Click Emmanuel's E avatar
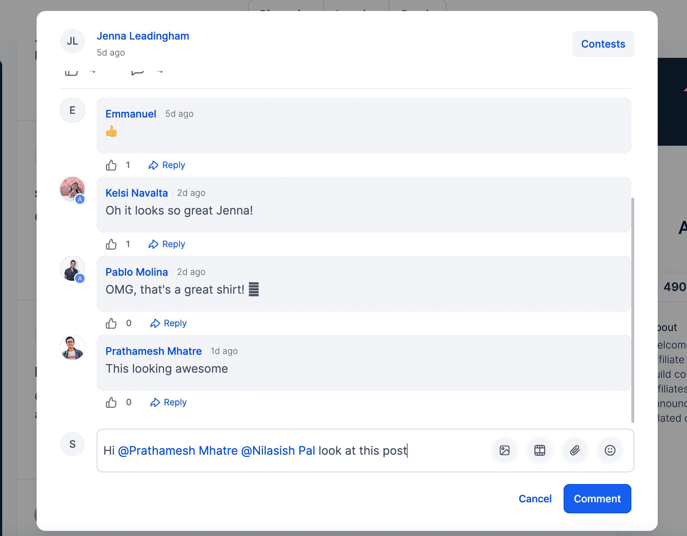Viewport: 687px width, 536px height. click(73, 110)
